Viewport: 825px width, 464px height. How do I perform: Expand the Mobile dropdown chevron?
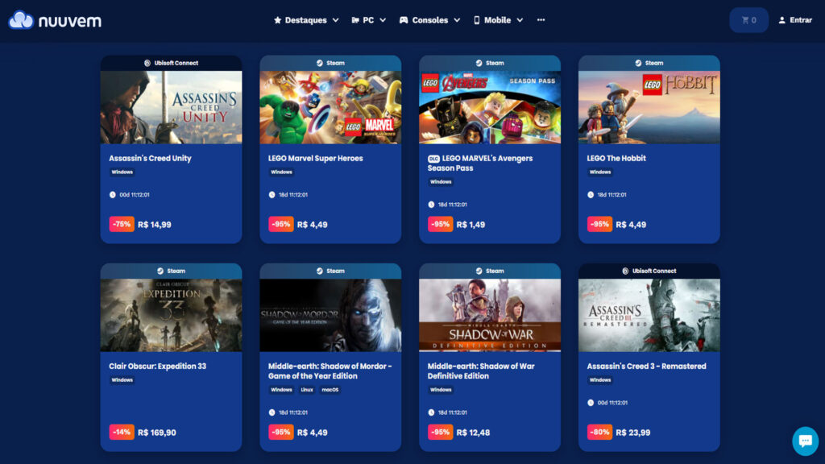click(x=520, y=20)
